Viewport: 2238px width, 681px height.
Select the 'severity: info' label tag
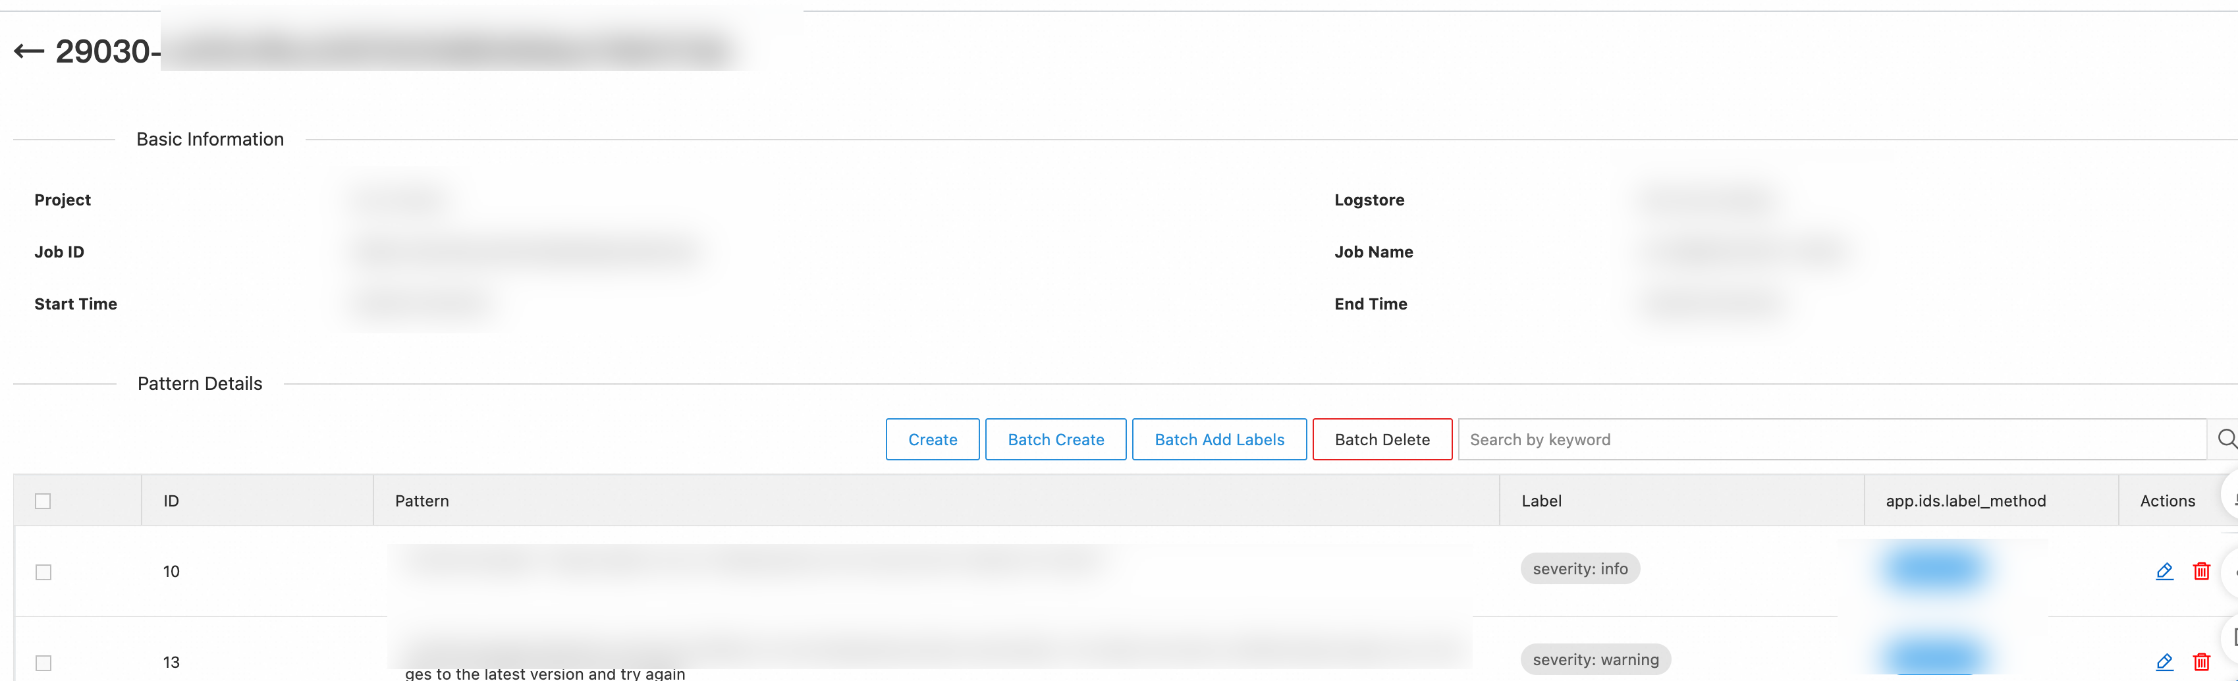coord(1579,569)
